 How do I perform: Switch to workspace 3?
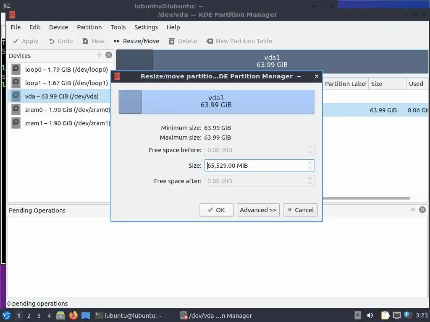(39, 316)
